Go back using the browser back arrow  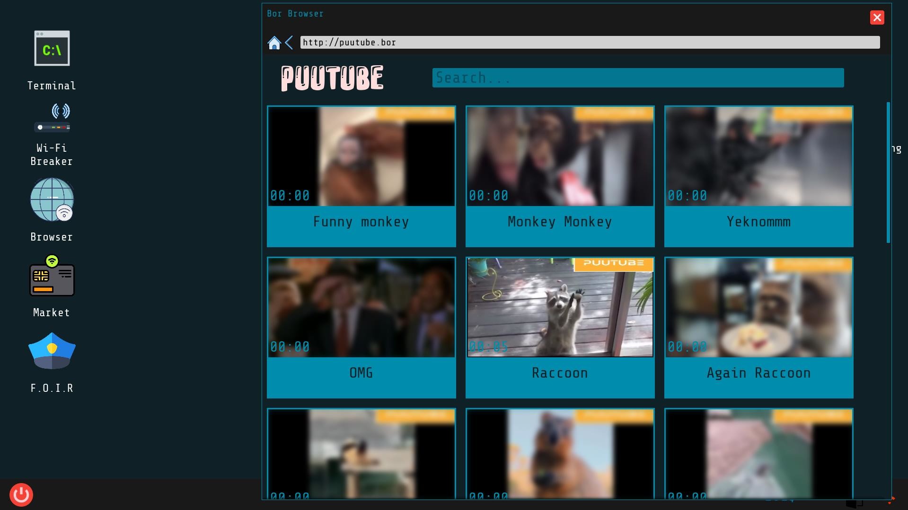pyautogui.click(x=289, y=42)
